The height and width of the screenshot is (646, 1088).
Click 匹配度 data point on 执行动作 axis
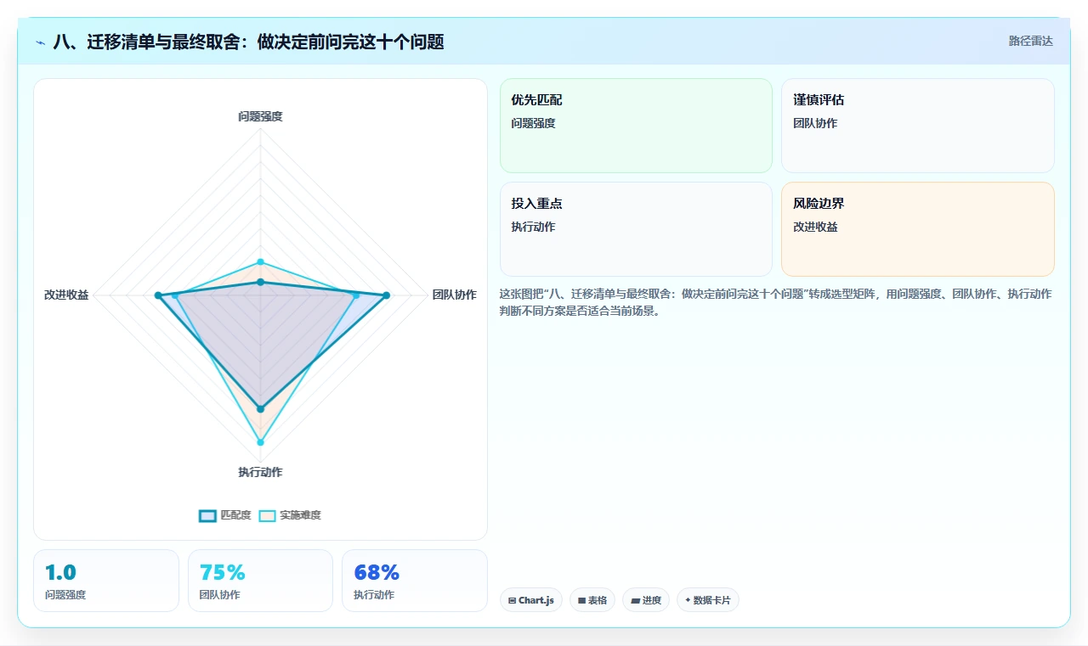click(x=260, y=409)
